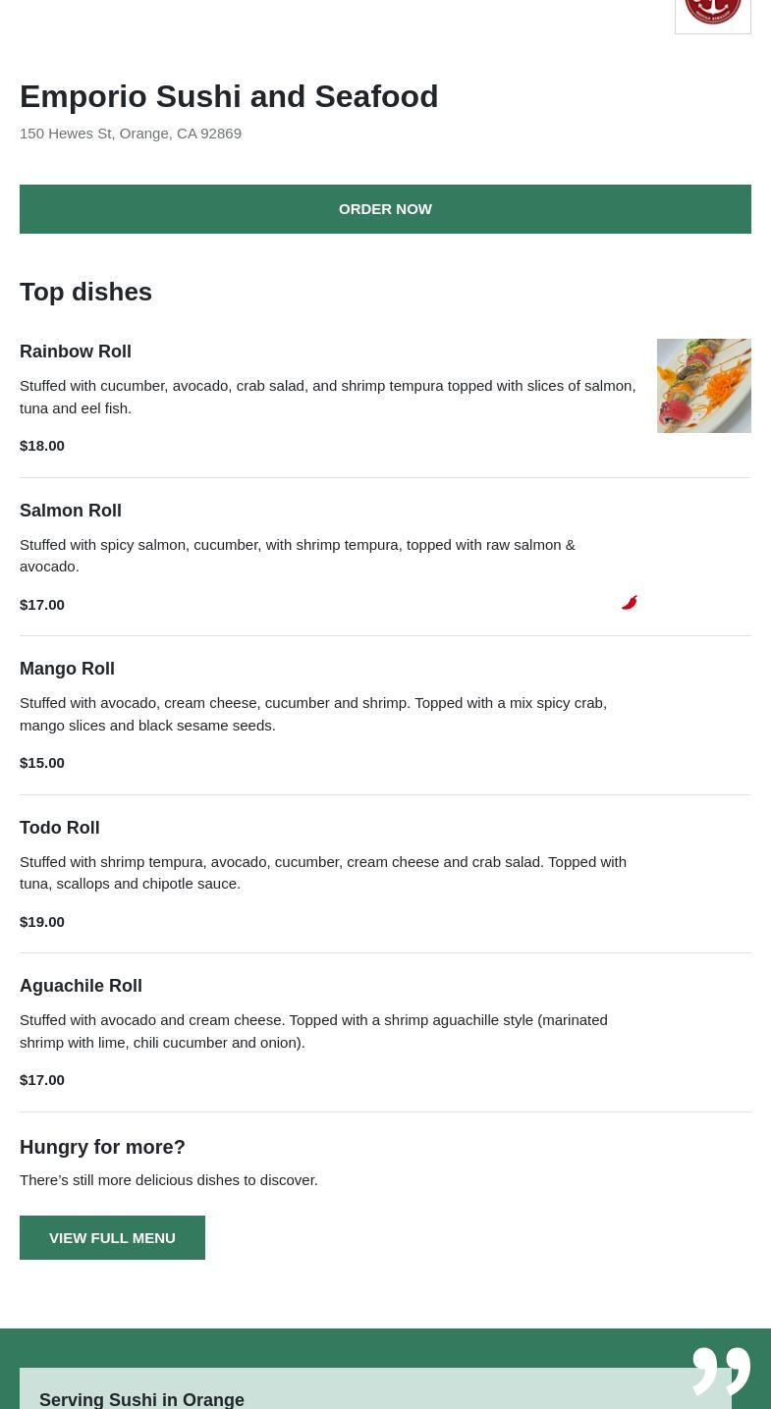Click the Rainbow Roll $18.00 price
The height and width of the screenshot is (1409, 771).
pos(42,446)
